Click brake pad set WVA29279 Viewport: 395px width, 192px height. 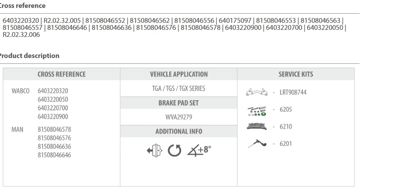(179, 117)
